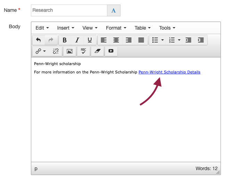Toggle Italic text formatting
Screen dimensions: 232x182
coord(77,40)
